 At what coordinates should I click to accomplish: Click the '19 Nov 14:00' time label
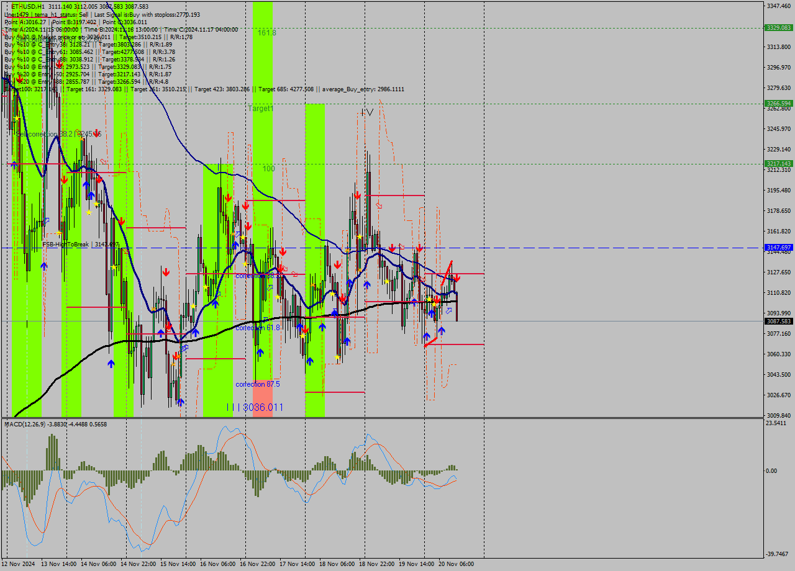pyautogui.click(x=417, y=564)
